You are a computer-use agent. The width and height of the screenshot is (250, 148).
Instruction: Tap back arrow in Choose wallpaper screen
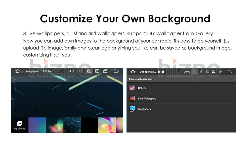point(230,72)
